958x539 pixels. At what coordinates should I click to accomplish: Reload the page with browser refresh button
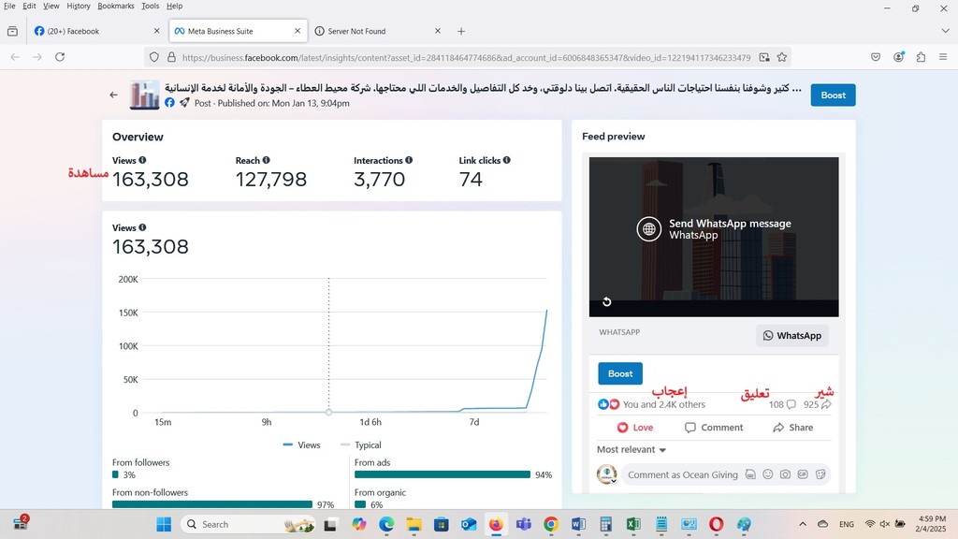click(x=60, y=57)
